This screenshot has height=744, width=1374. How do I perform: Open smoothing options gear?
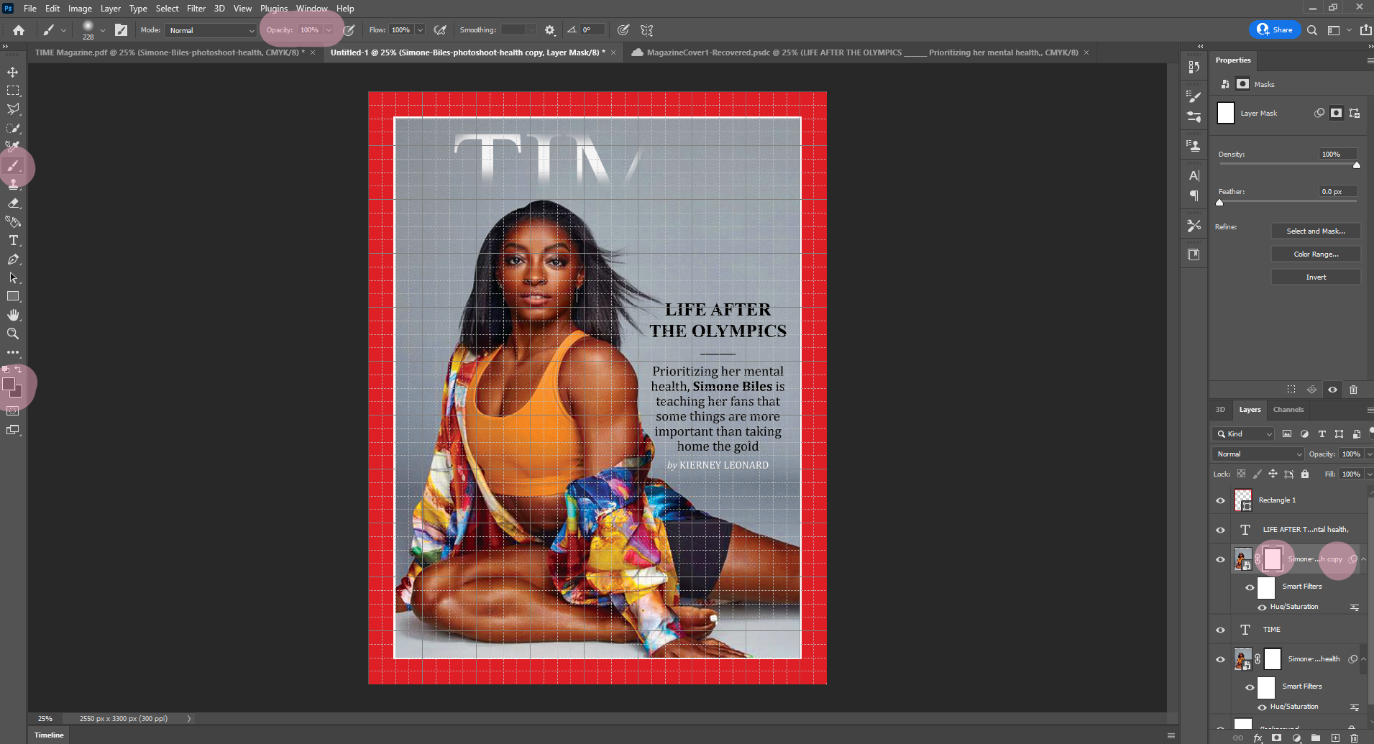(x=550, y=30)
